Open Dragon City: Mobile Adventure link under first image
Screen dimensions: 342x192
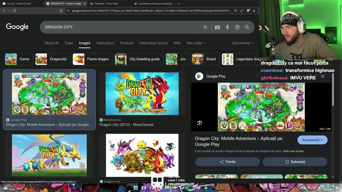point(49,125)
